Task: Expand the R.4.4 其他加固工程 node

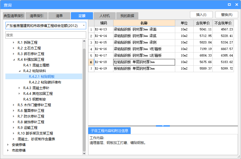Action: click(19, 94)
